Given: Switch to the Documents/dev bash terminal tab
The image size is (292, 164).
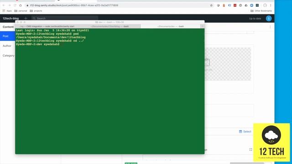Looking at the screenshot, I should (171, 26).
